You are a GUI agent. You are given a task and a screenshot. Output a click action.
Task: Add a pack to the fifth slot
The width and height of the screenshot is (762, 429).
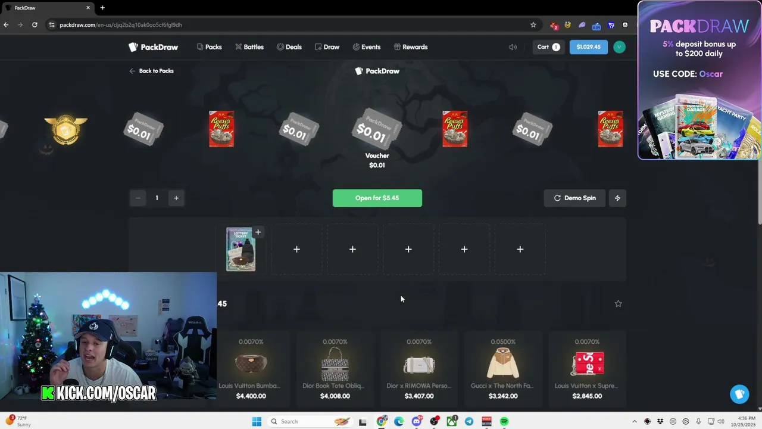464,249
